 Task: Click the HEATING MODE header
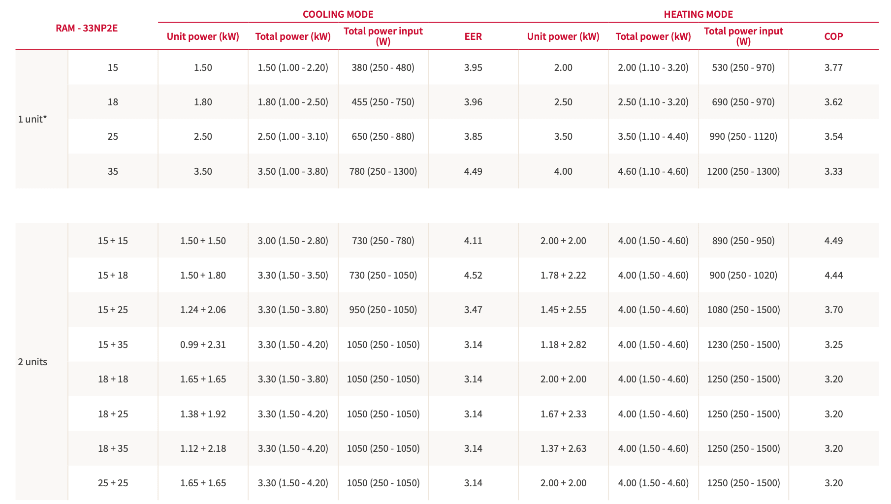(x=698, y=14)
